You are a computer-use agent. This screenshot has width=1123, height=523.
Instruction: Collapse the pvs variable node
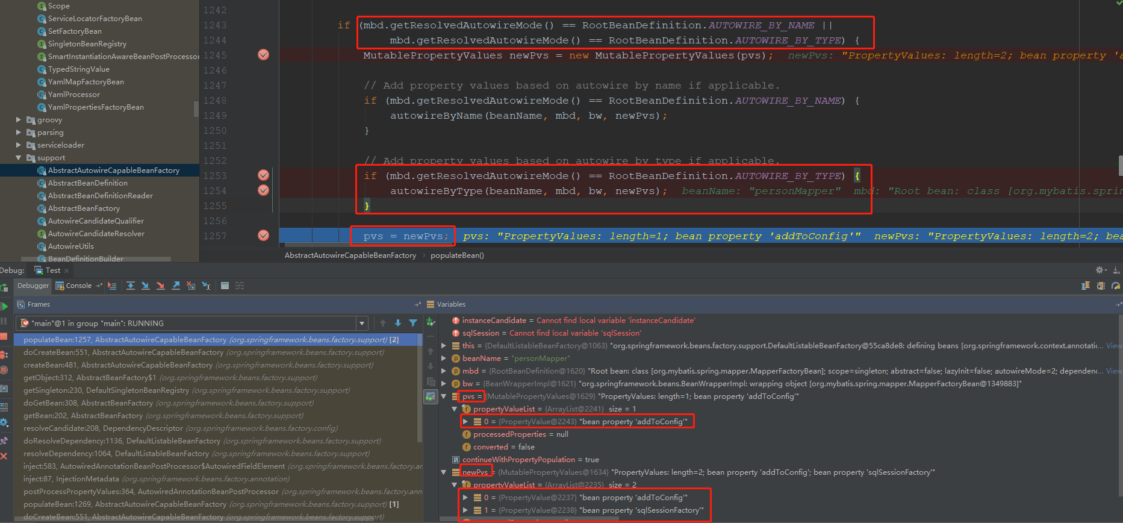pos(444,396)
